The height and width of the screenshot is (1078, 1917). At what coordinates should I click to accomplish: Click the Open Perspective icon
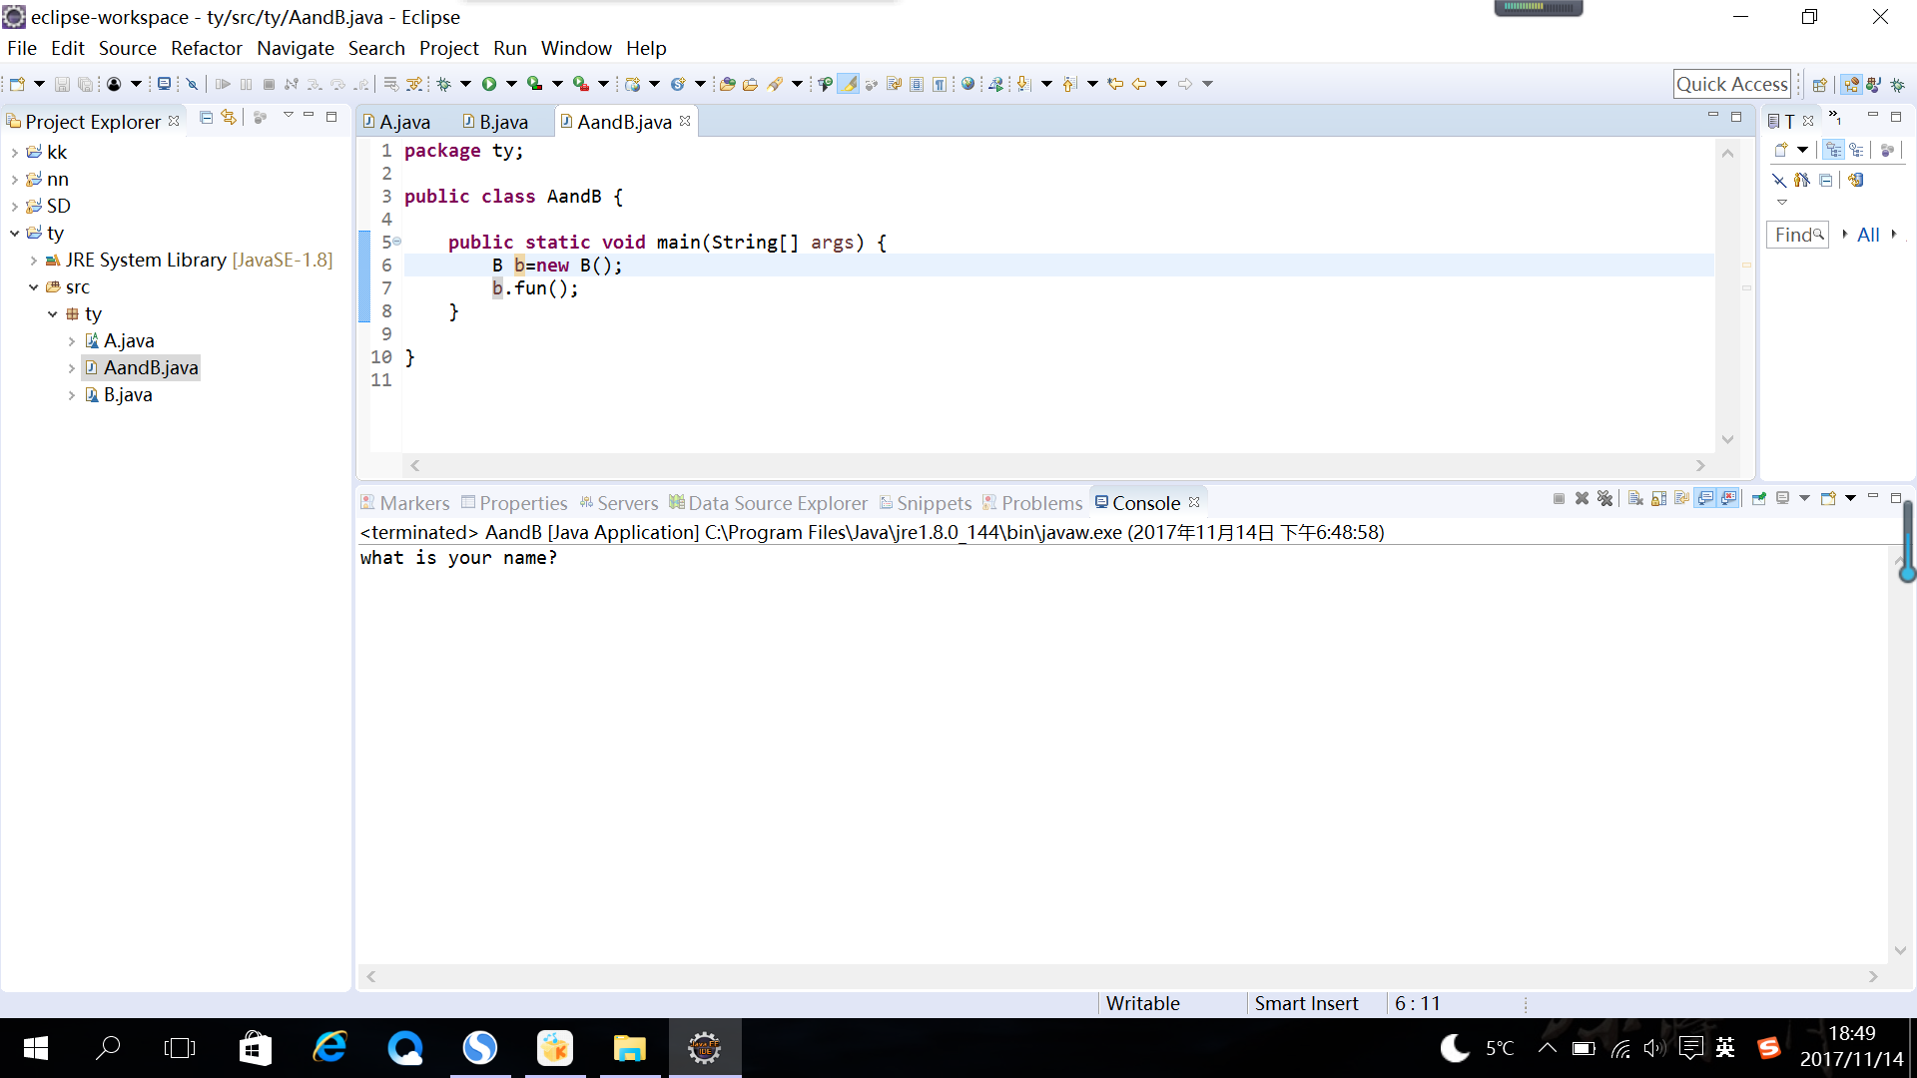[x=1819, y=85]
